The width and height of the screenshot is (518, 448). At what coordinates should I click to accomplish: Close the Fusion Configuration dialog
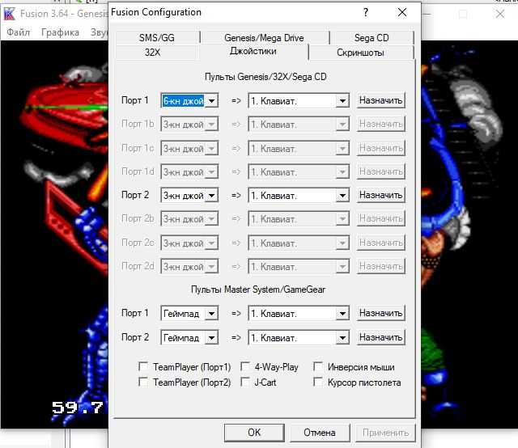(x=402, y=13)
